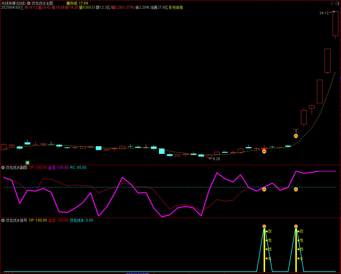Click the right arrow icon in 副图 panel
This screenshot has width=341, height=274.
point(296,189)
